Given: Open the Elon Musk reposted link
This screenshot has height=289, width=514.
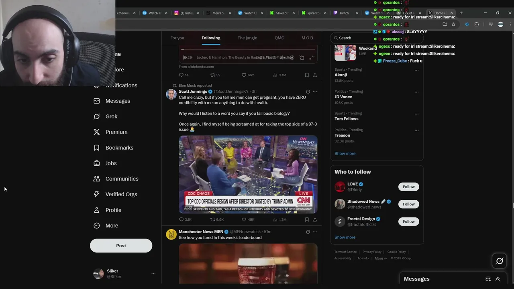Looking at the screenshot, I should 195,85.
